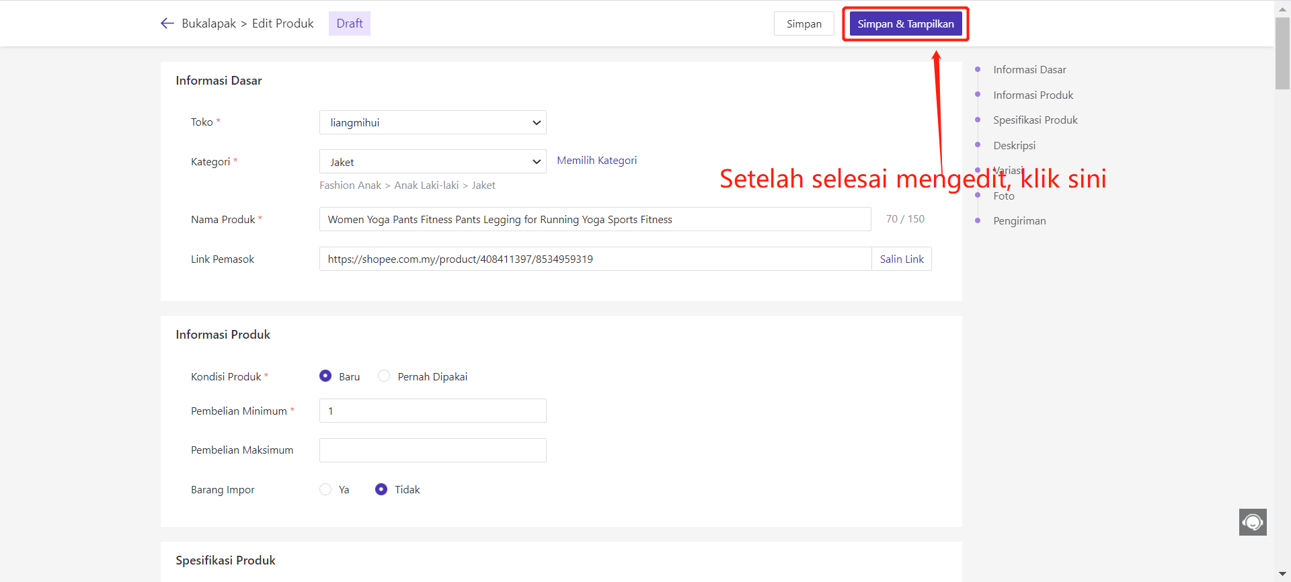1291x582 pixels.
Task: Open the Toko dropdown showing liangmihui
Action: 432,123
